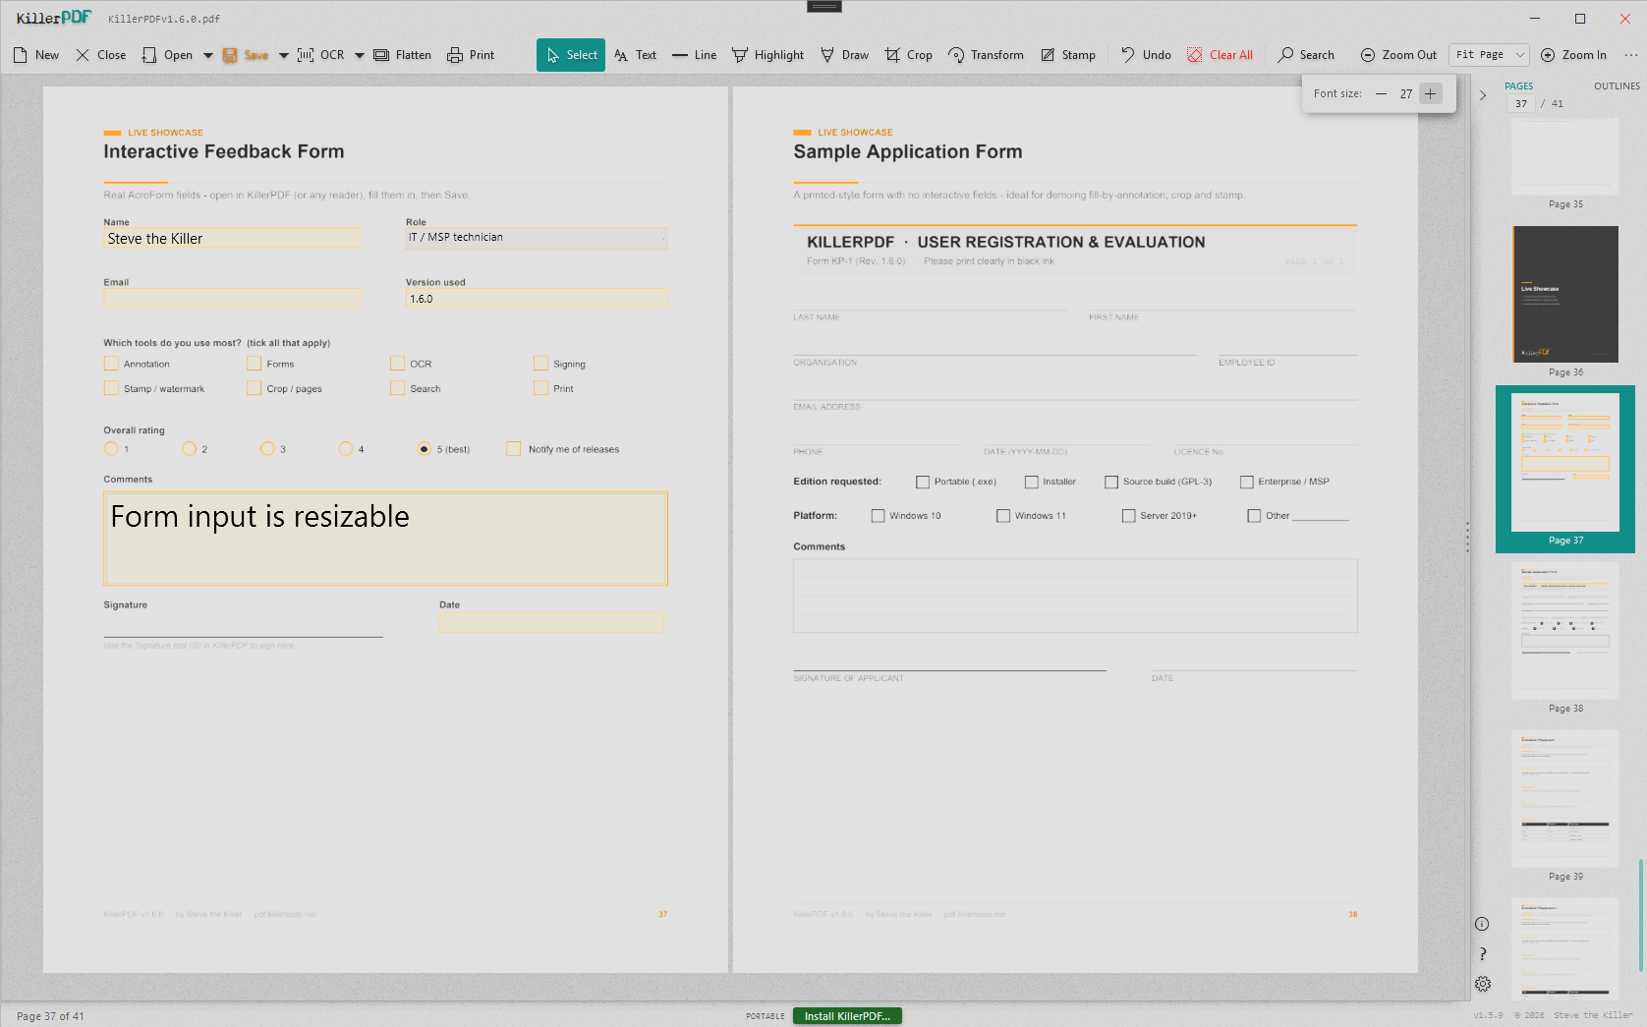Select the Highlight tool
Viewport: 1647px width, 1027px height.
coord(767,55)
